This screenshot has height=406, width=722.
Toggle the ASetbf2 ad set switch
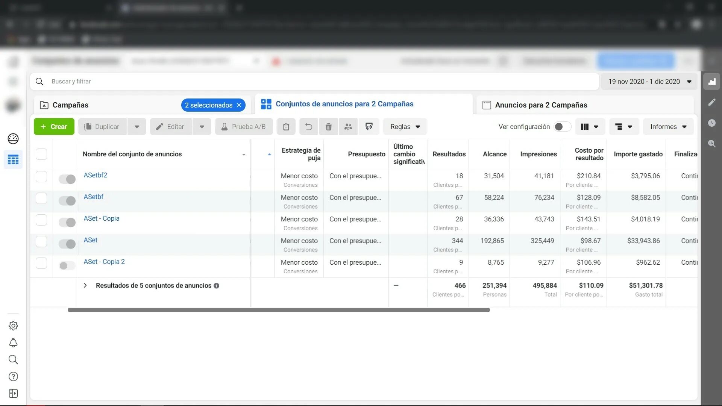click(x=67, y=179)
